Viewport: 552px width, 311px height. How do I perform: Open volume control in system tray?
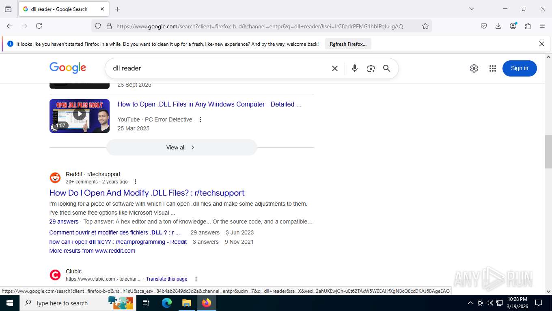[x=490, y=303]
